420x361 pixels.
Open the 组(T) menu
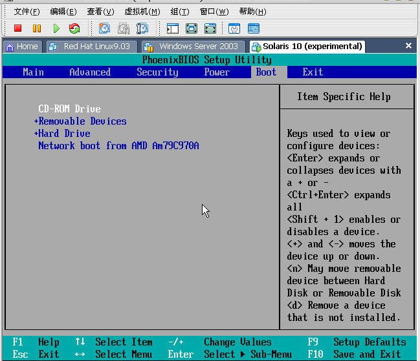[180, 12]
